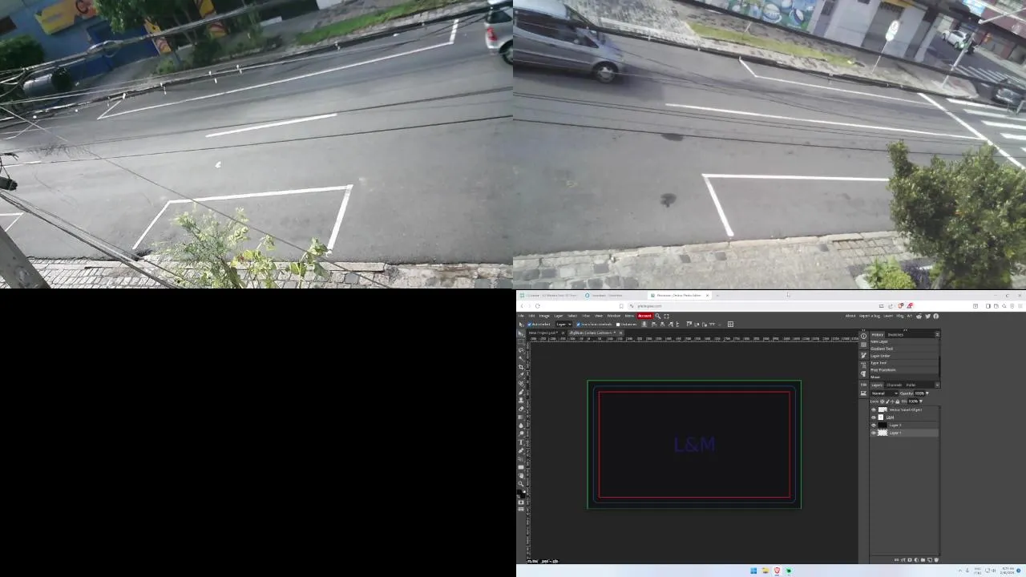Select the Eyedropper tool
This screenshot has width=1026, height=577.
521,375
